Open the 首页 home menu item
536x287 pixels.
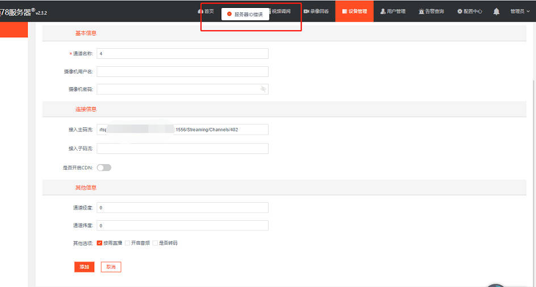pyautogui.click(x=206, y=11)
